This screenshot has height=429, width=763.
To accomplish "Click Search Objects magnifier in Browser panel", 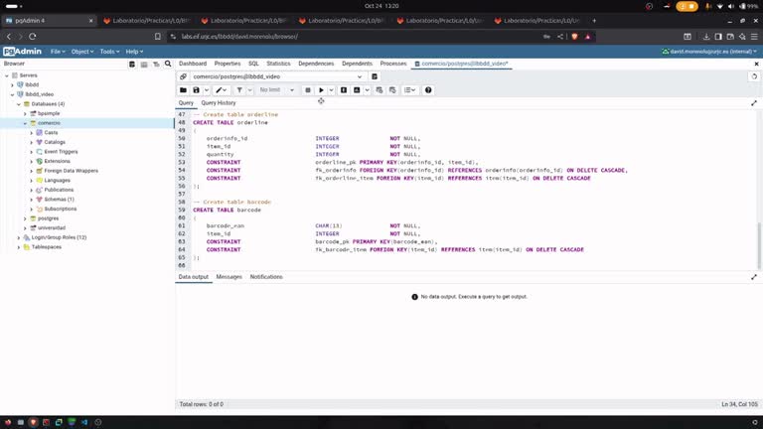I will [x=168, y=64].
